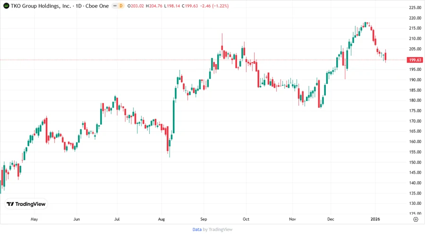Click the 215.00 price axis label
This screenshot has height=235, width=425.
(x=415, y=28)
